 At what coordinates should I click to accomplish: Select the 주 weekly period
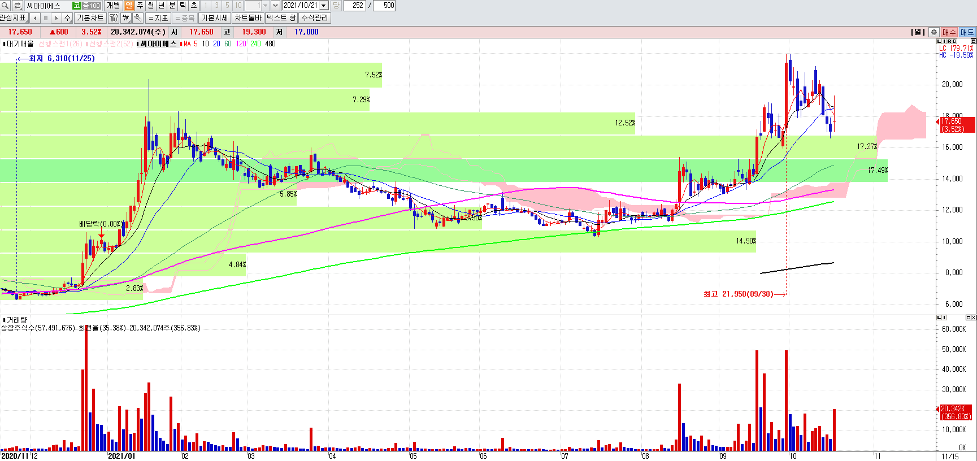coord(140,6)
